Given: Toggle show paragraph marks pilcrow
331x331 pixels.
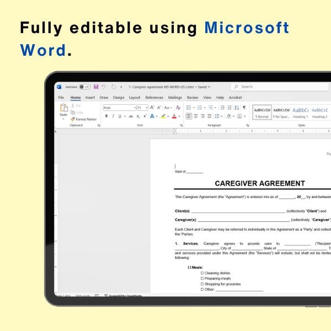Looking at the screenshot, I should click(244, 108).
